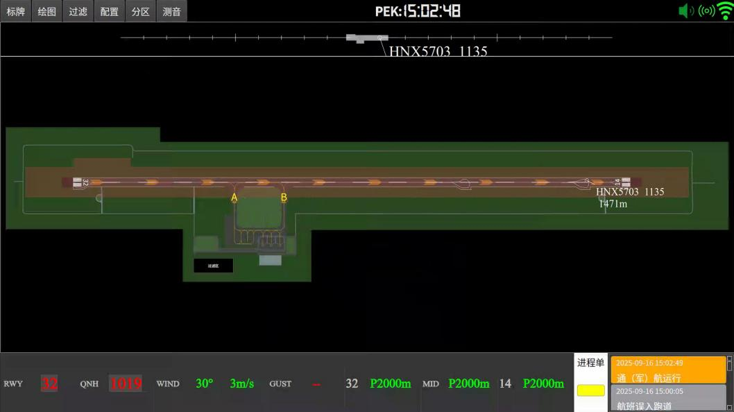Click the red QNH 1019 value field
This screenshot has height=412, width=734.
126,384
